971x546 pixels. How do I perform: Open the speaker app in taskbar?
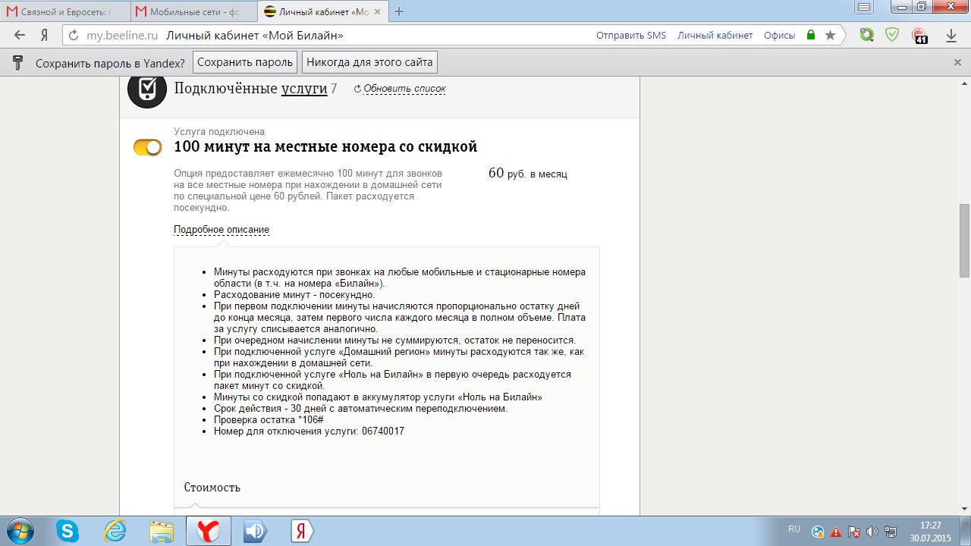click(255, 531)
